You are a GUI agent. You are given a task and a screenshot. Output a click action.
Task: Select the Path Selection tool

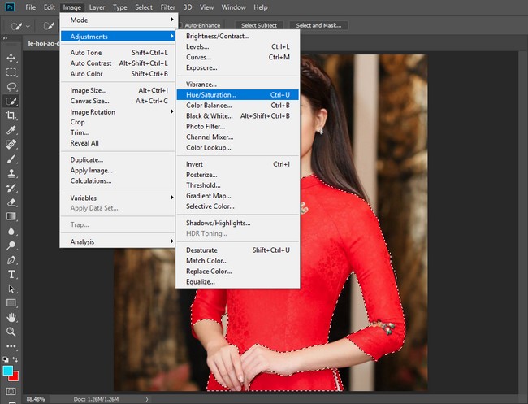[11, 289]
